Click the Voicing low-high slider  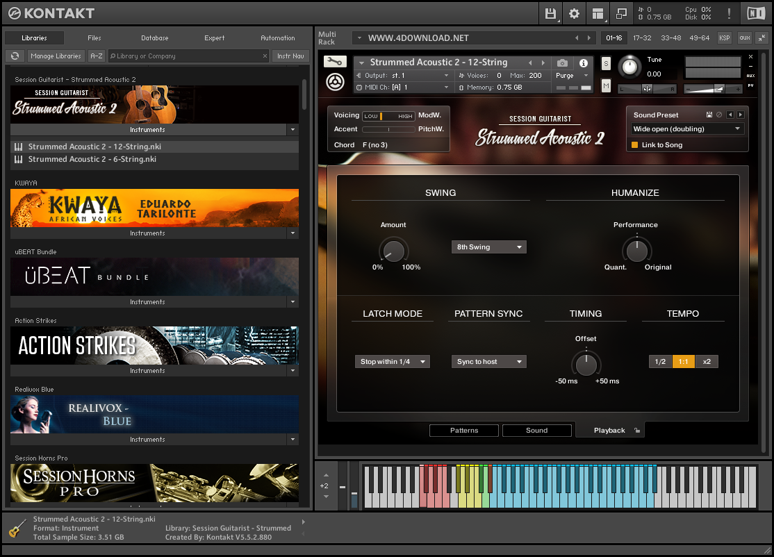pyautogui.click(x=388, y=116)
